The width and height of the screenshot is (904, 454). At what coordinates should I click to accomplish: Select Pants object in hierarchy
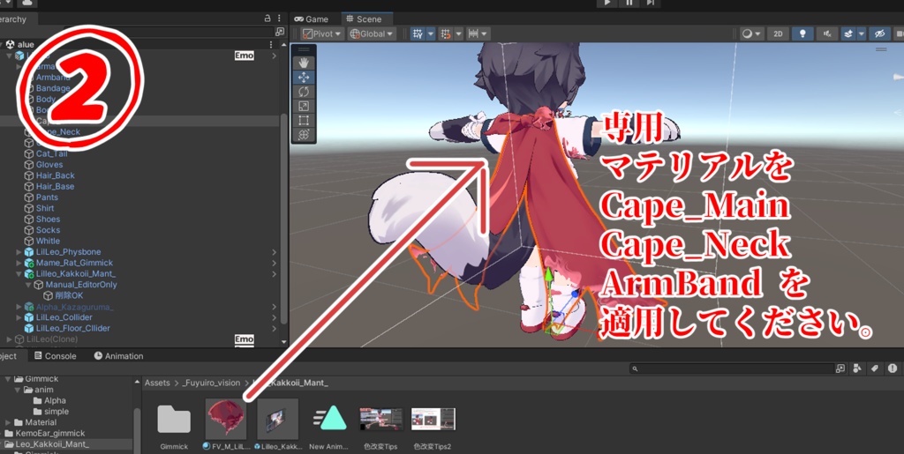click(48, 197)
